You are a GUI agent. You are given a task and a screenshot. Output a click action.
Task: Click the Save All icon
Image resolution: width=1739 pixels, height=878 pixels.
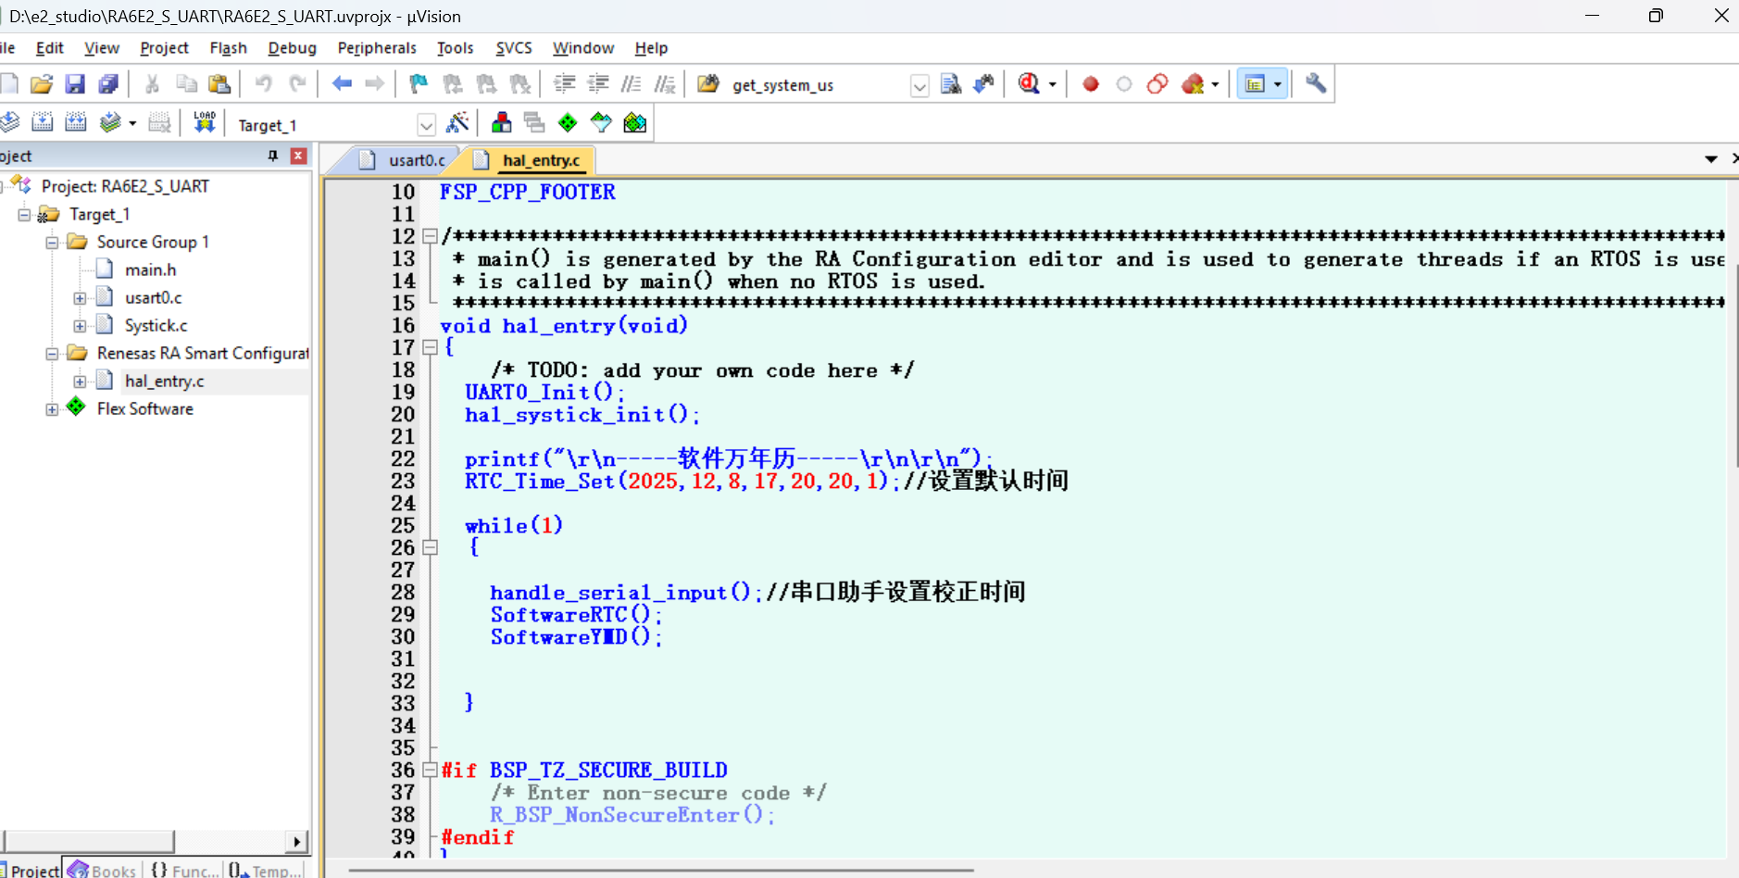(108, 84)
